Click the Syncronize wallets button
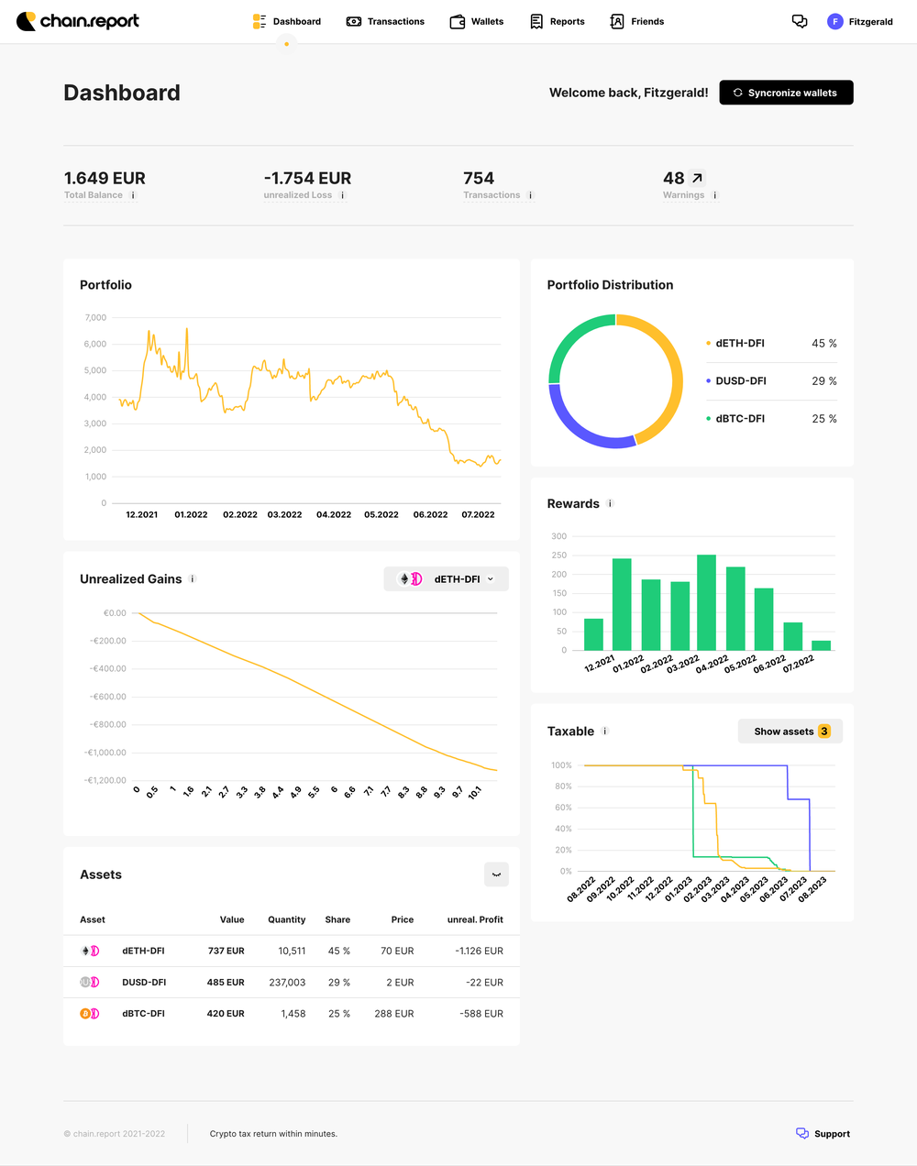This screenshot has width=917, height=1166. pos(786,92)
